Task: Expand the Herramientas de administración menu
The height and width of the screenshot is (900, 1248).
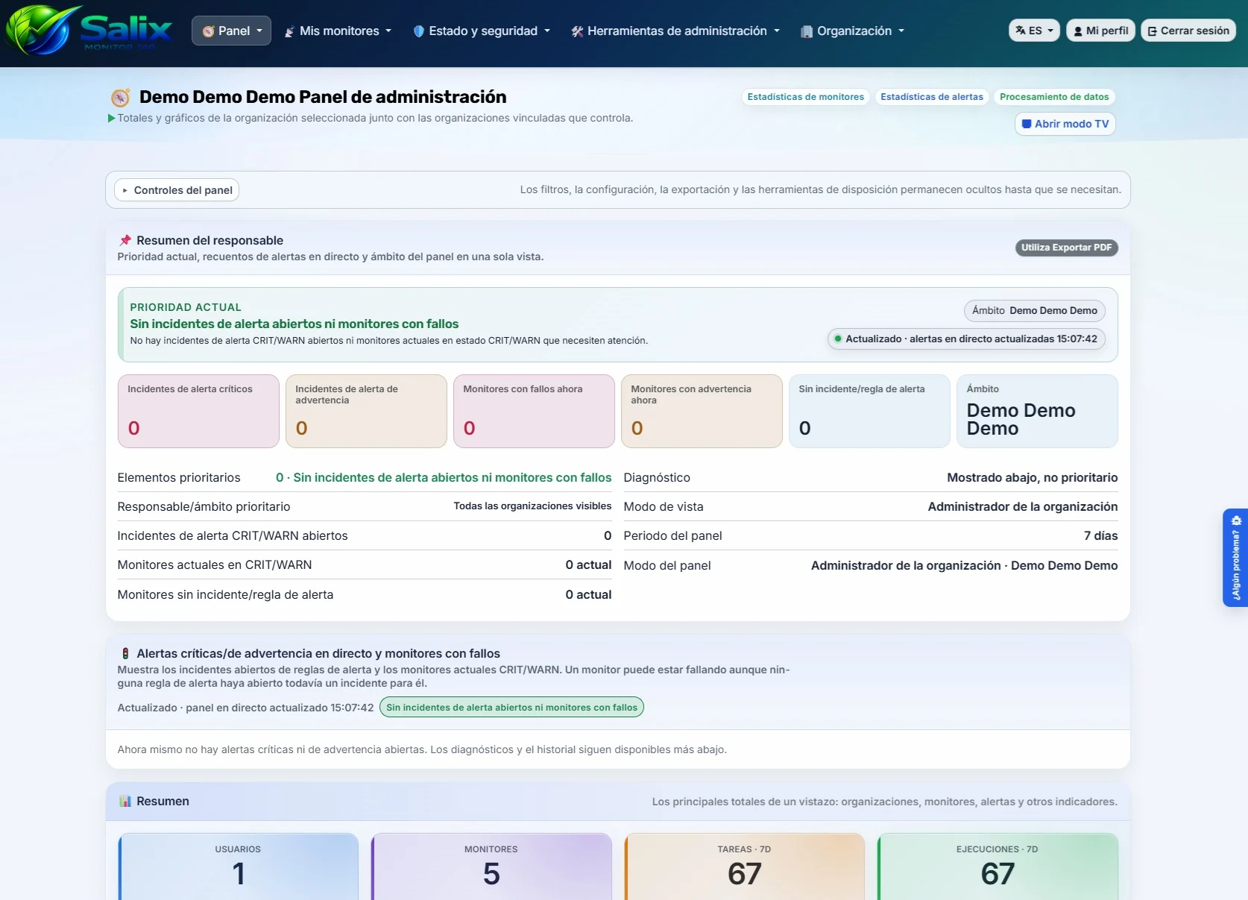Action: 675,31
